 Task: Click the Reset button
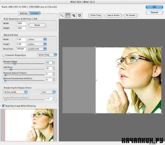[x=37, y=25]
